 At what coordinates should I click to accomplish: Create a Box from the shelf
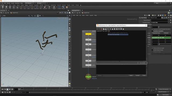(3, 7)
